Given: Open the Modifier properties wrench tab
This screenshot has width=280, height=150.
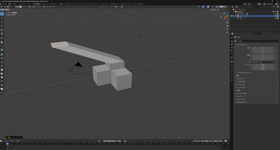Looking at the screenshot, I should coord(232,65).
